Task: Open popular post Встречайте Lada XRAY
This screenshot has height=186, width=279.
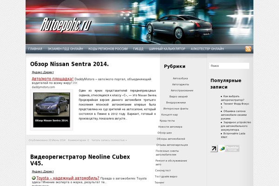Action: 233,135
